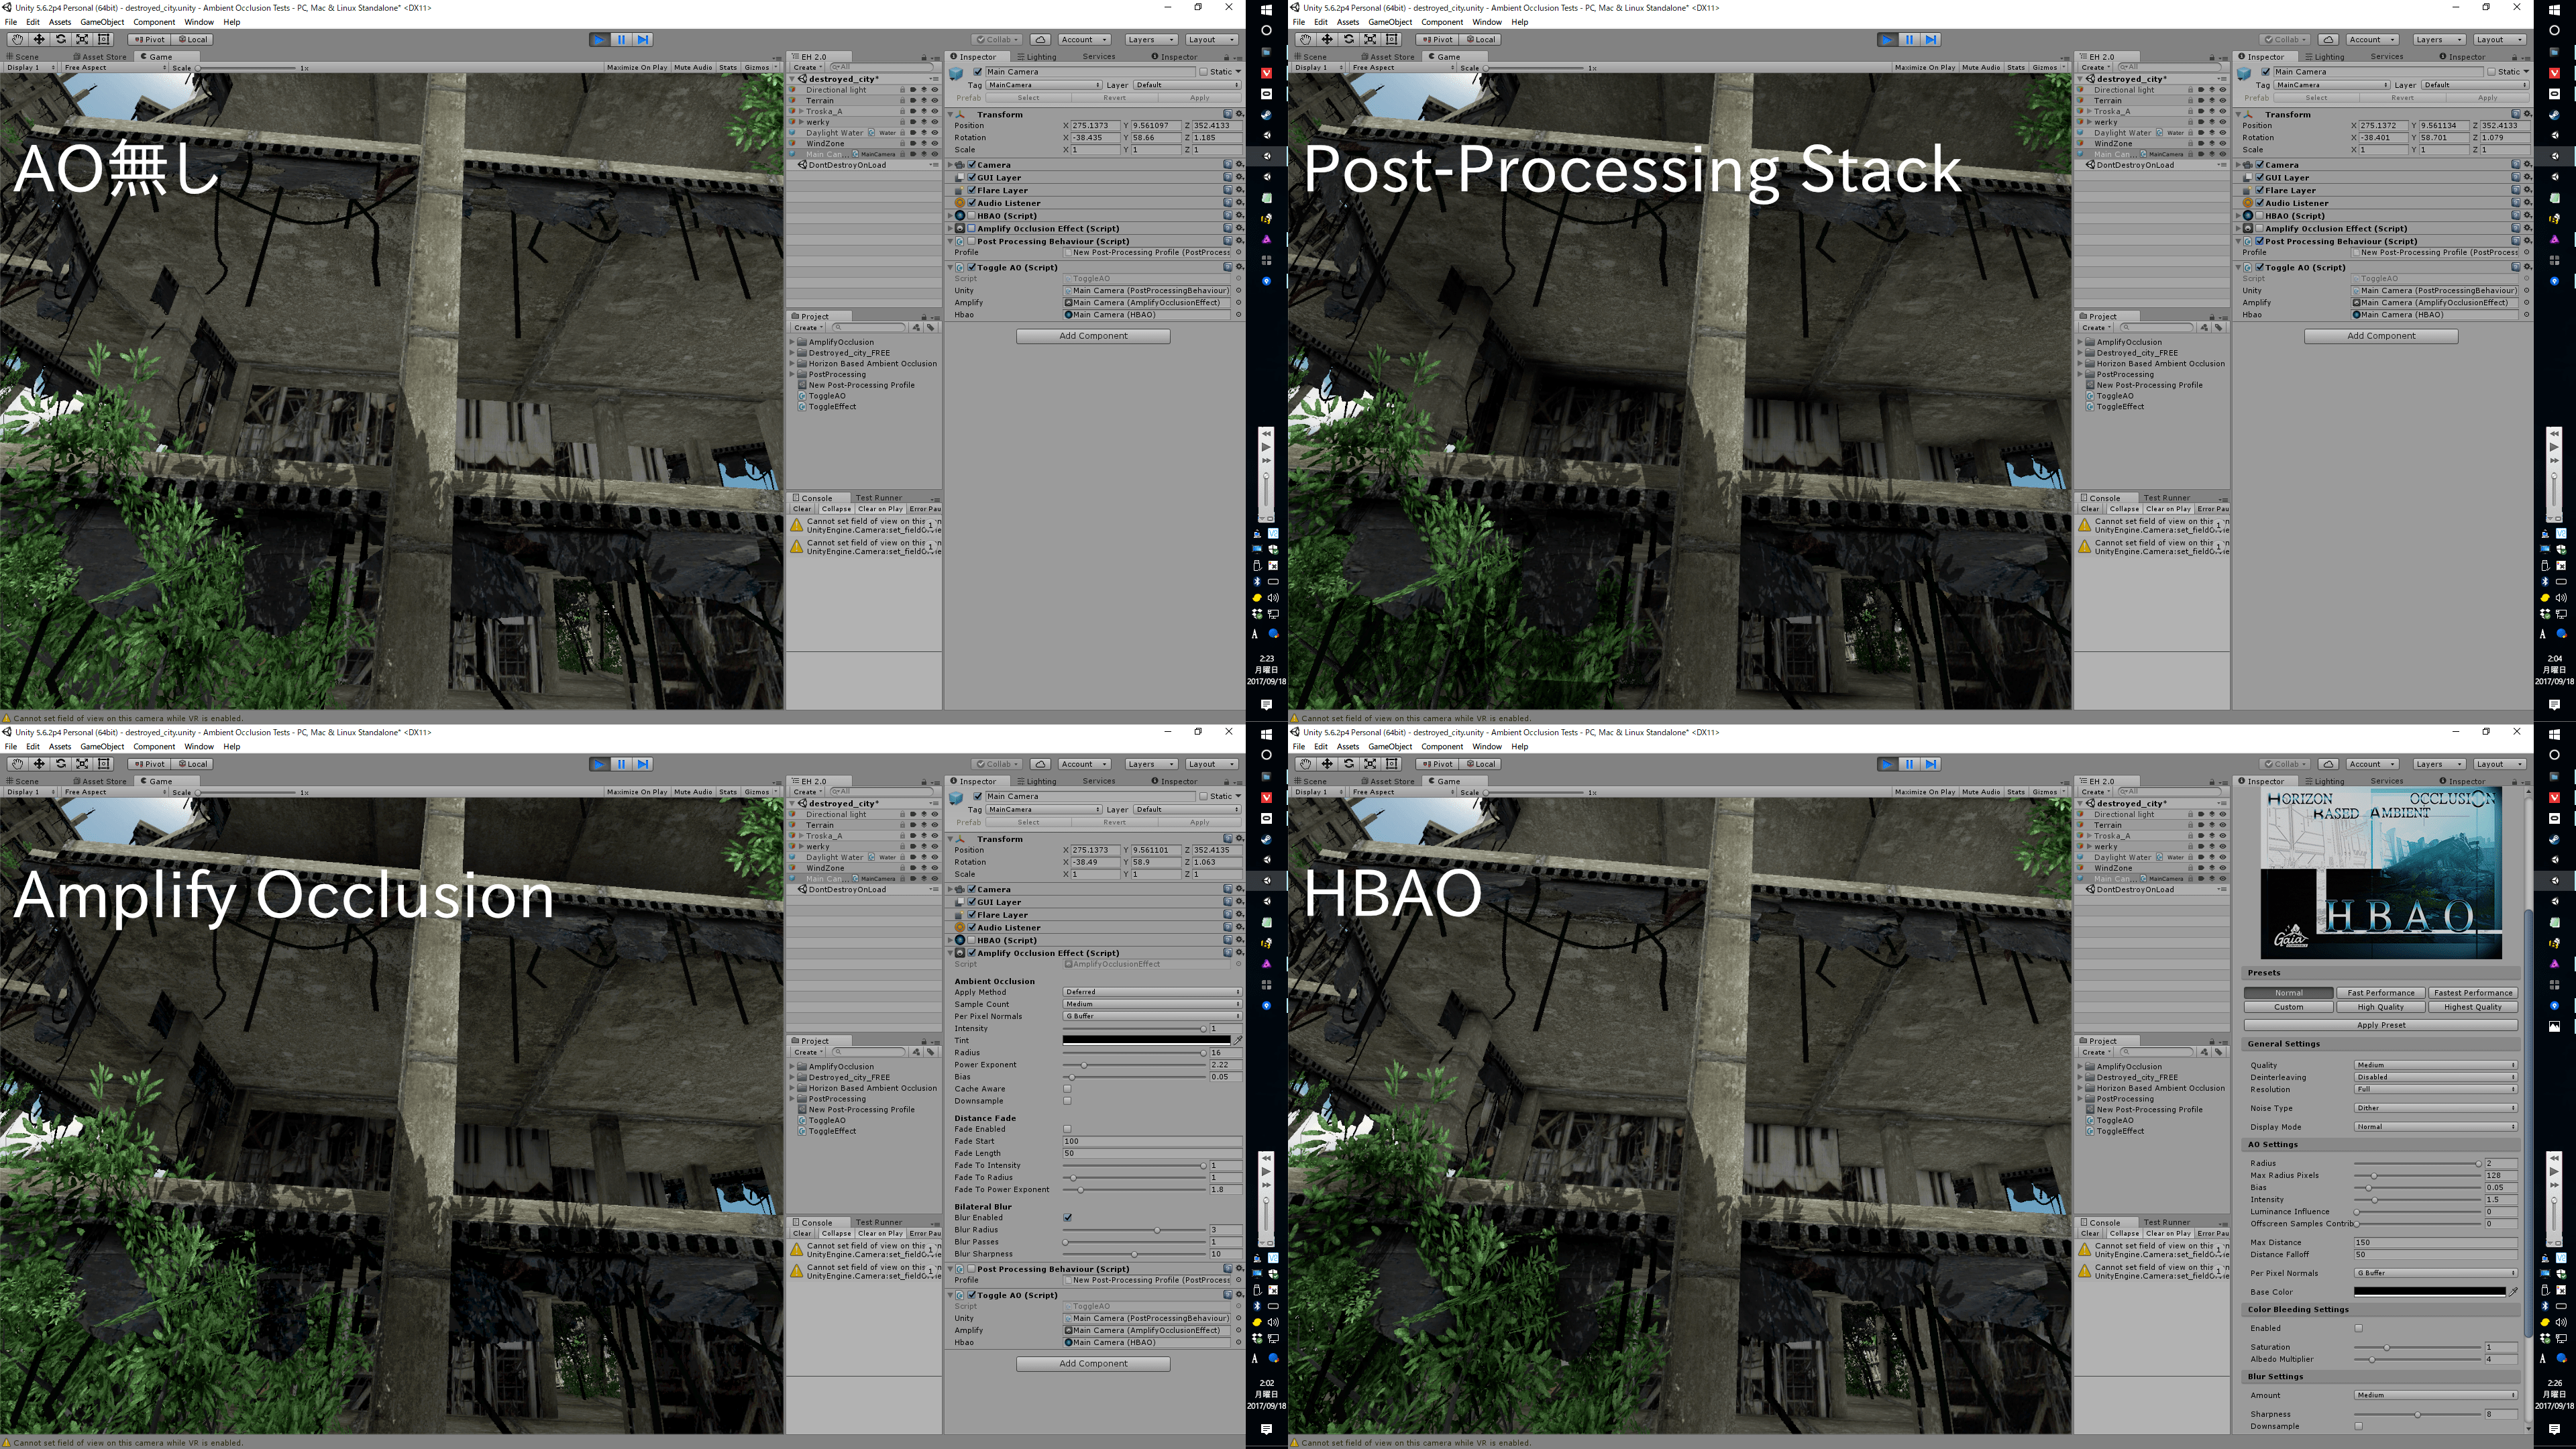Uncheck Blur Enabled under Bilateral Blur
This screenshot has height=1449, width=2576.
click(x=1067, y=1218)
